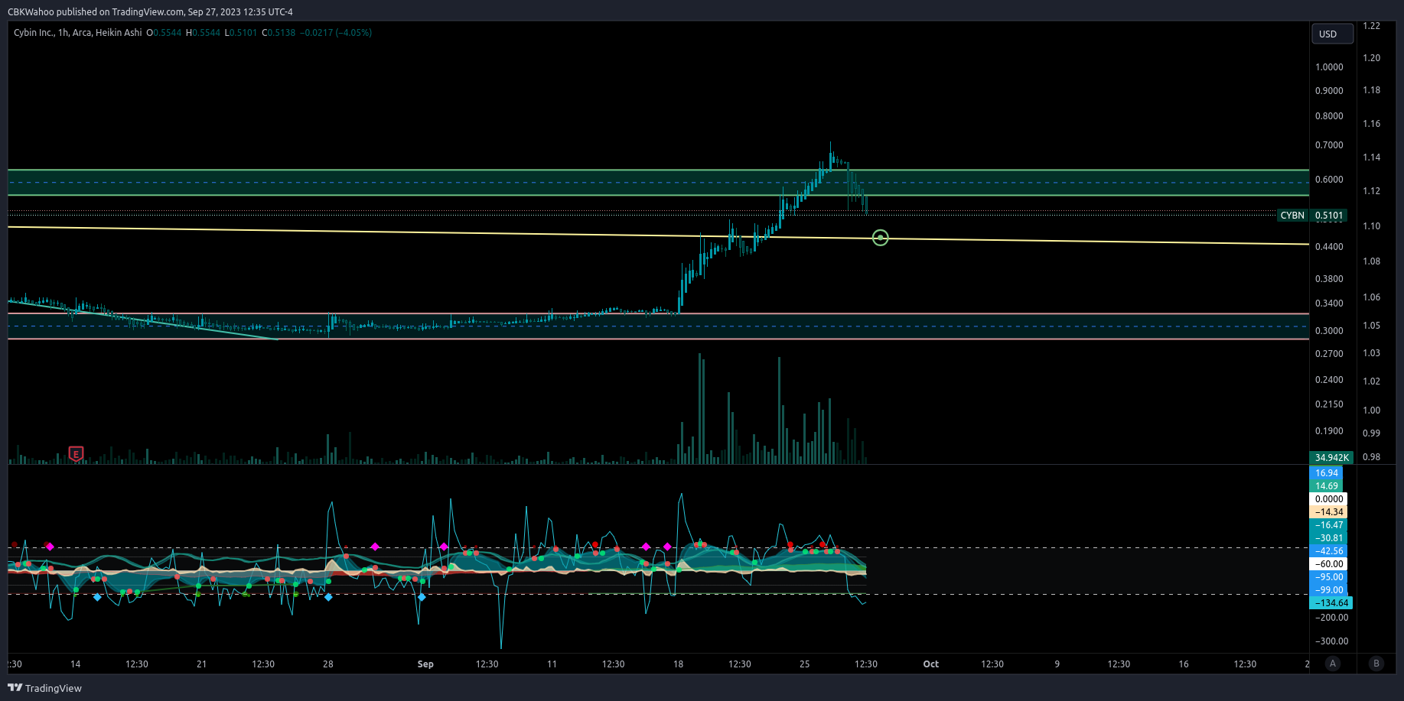
Task: Click the −42.56 indicator value label
Action: click(1329, 551)
